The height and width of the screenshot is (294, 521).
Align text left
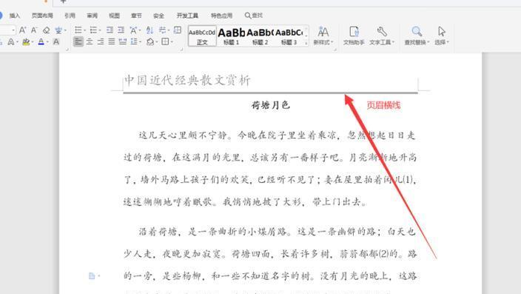pyautogui.click(x=78, y=41)
